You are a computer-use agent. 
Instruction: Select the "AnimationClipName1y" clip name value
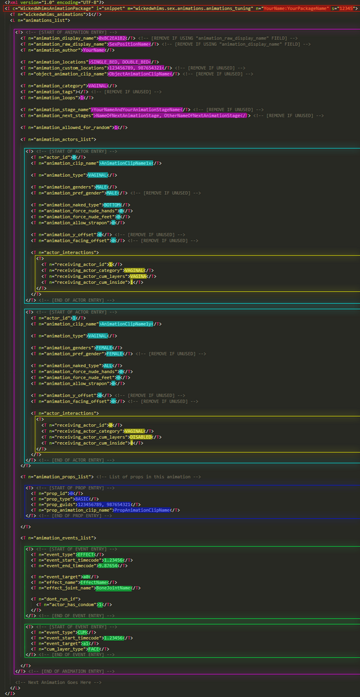(x=126, y=324)
